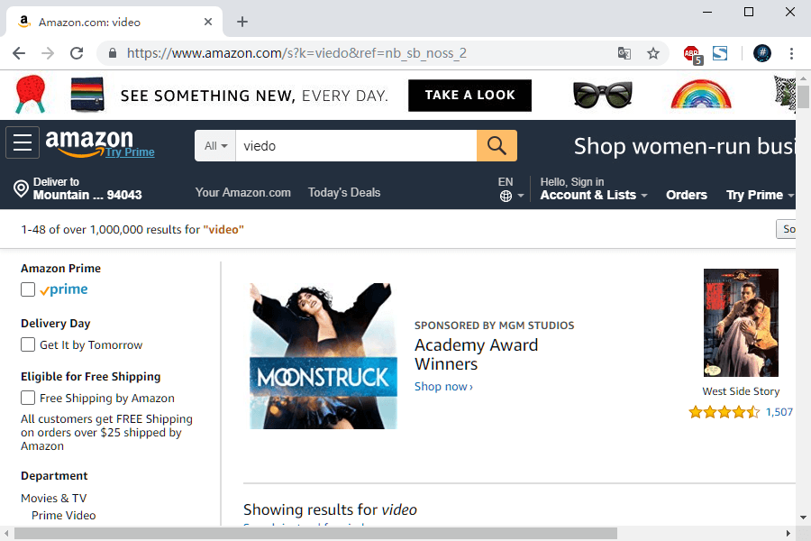
Task: Check the Prime filter checkbox
Action: pos(28,289)
